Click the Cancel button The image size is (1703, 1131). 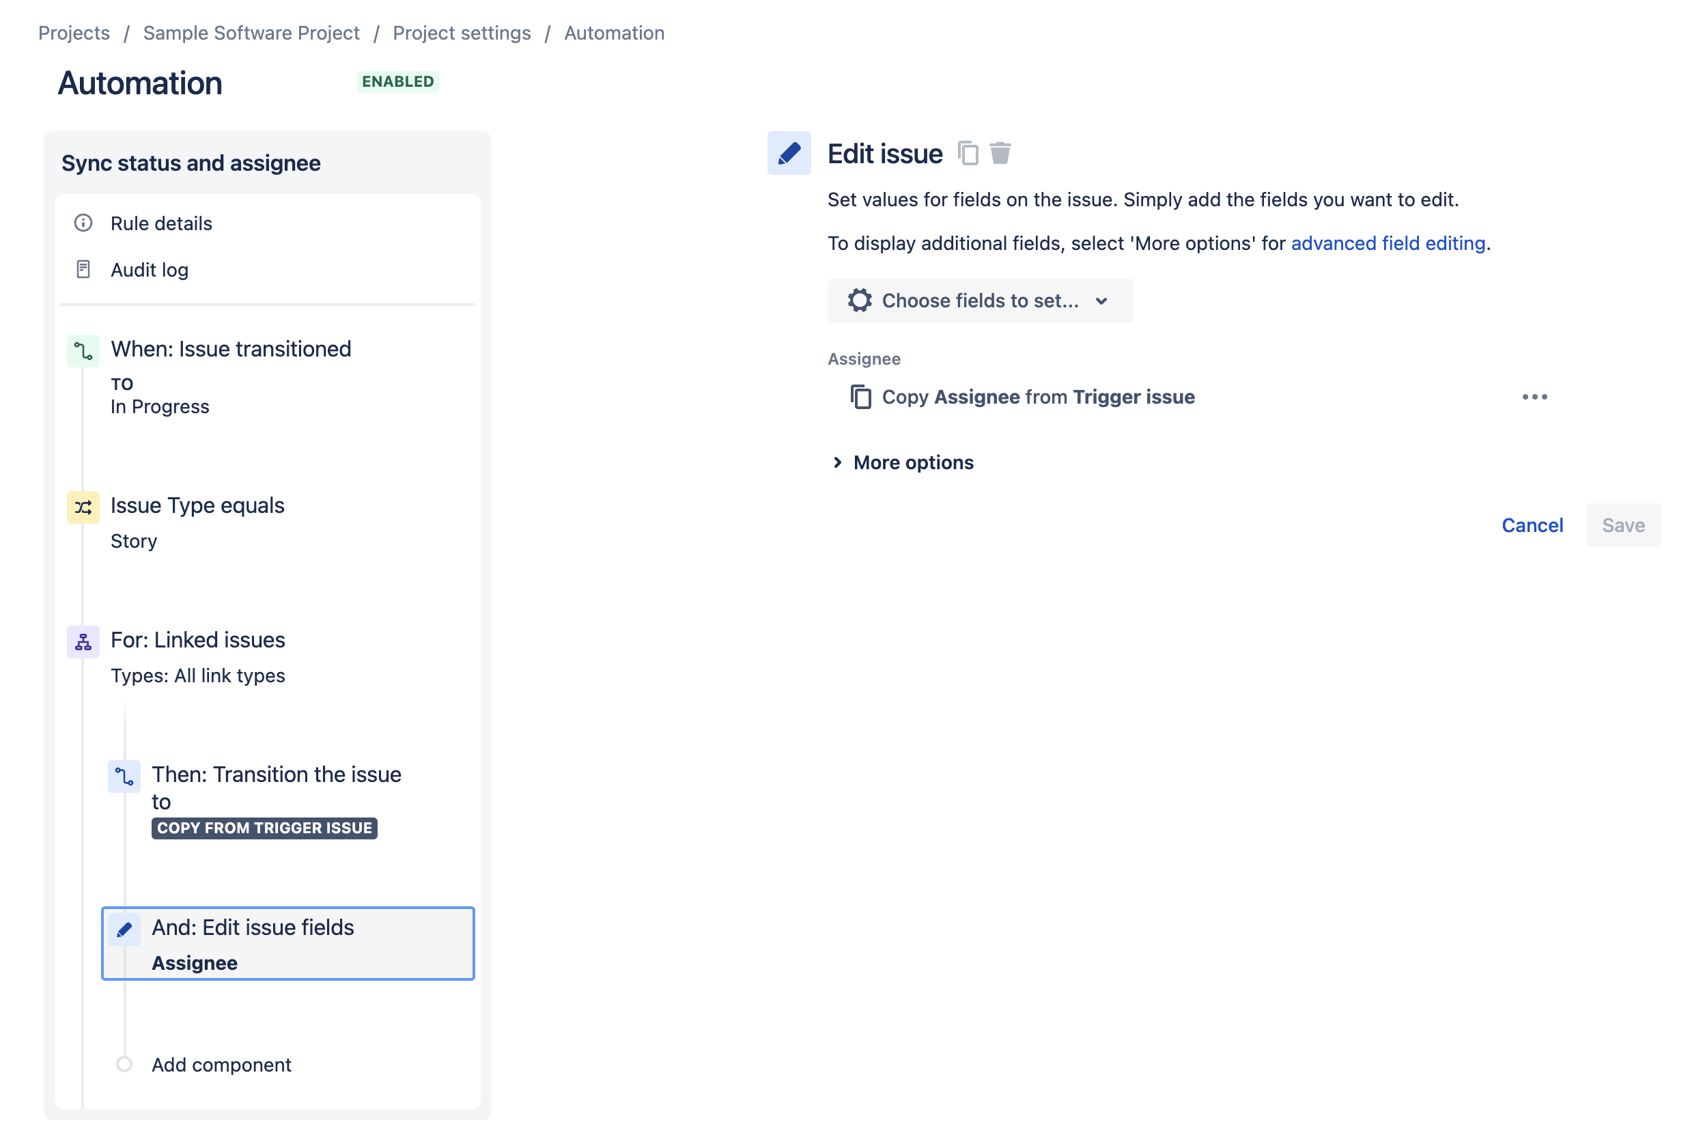tap(1532, 525)
